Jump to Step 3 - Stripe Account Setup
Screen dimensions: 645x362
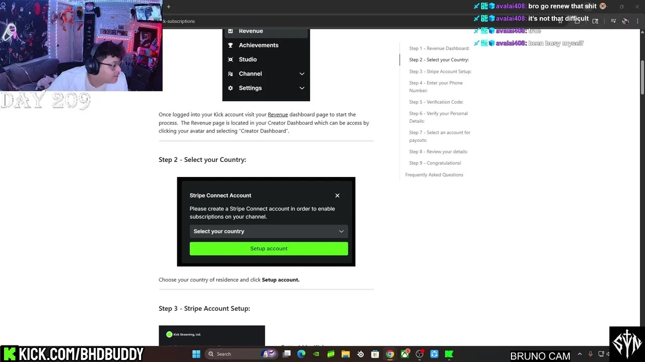click(440, 71)
